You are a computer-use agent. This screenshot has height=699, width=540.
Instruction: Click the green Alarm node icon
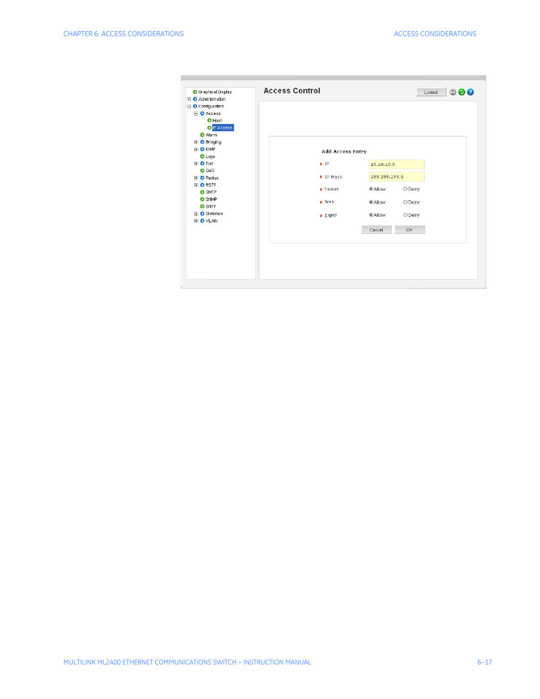click(x=202, y=135)
